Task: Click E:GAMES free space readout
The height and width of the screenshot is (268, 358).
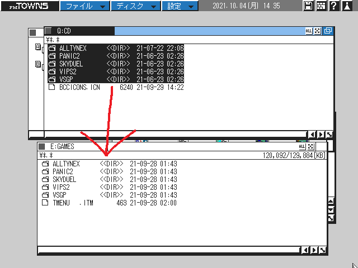Action: pyautogui.click(x=294, y=155)
